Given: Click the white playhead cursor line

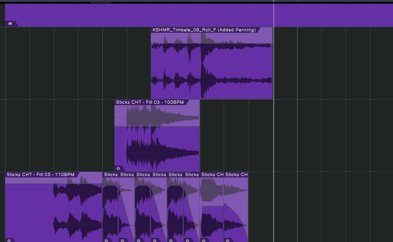Looking at the screenshot, I should click(x=274, y=121).
